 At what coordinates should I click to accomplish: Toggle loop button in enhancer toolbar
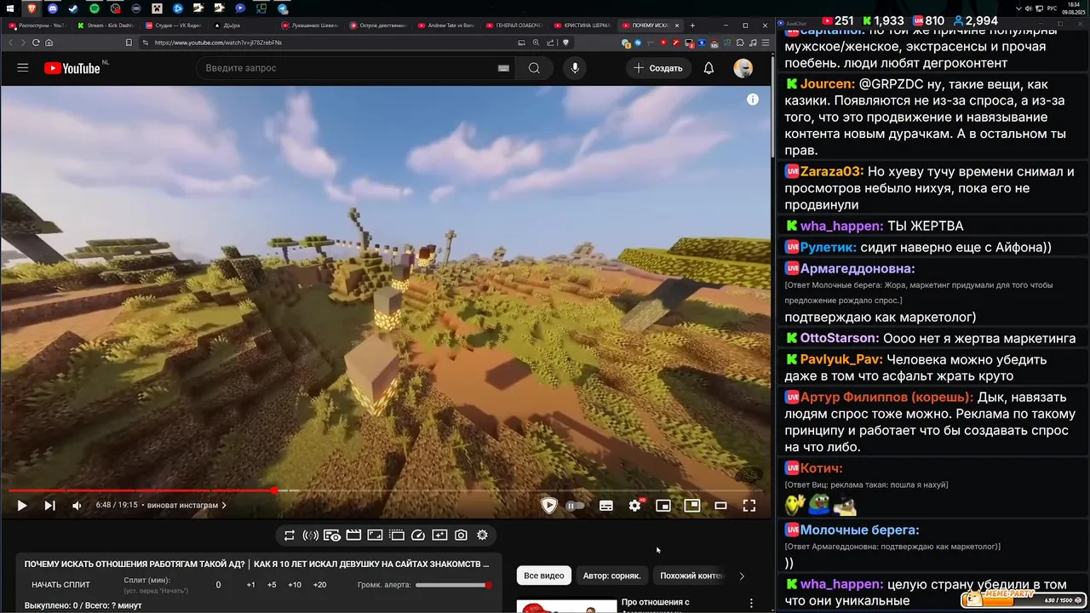290,536
